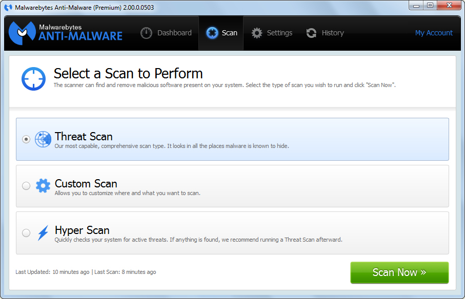The height and width of the screenshot is (299, 465).
Task: Click the Threat Scan description text
Action: pos(172,146)
